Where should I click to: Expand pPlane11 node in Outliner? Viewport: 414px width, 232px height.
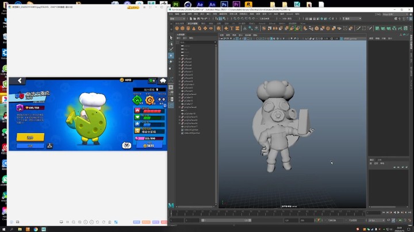point(179,72)
